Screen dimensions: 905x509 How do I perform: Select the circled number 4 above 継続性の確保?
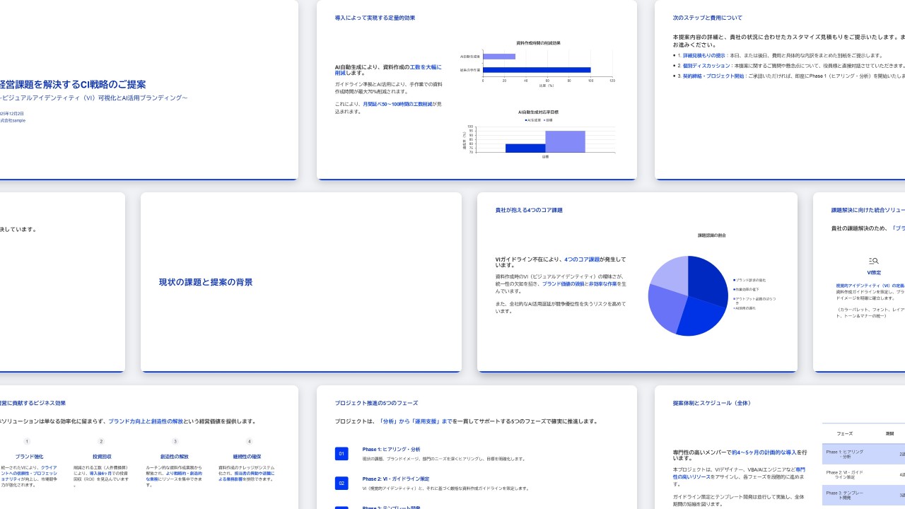click(249, 440)
